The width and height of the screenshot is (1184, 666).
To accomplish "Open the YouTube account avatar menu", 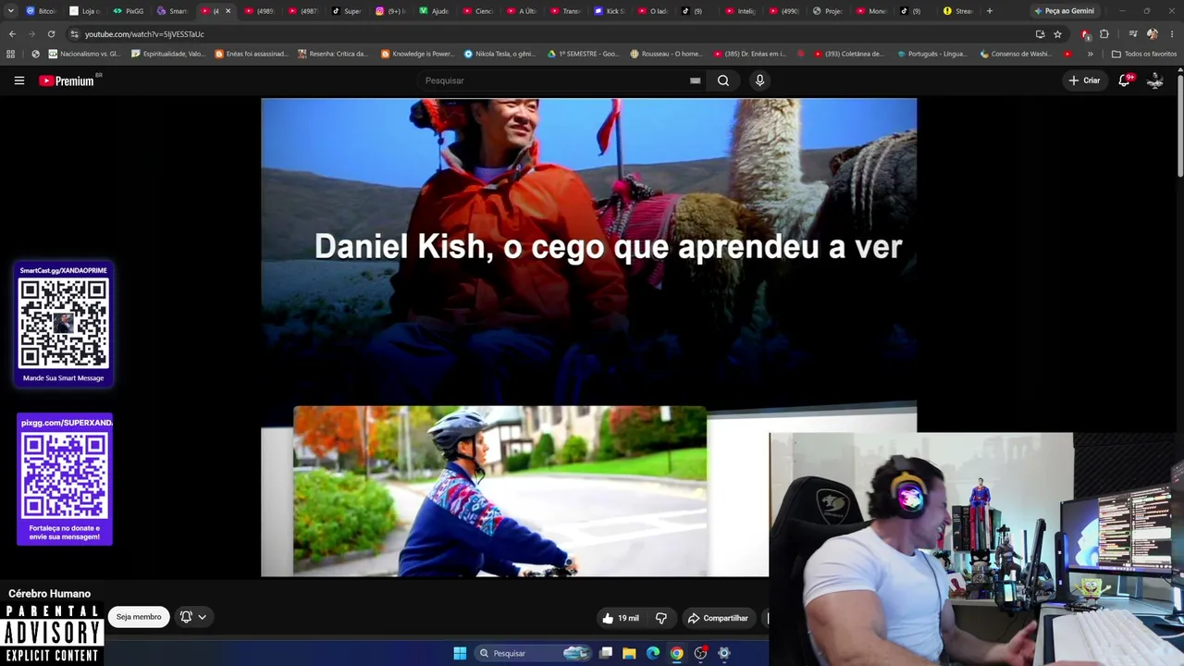I will [x=1155, y=80].
